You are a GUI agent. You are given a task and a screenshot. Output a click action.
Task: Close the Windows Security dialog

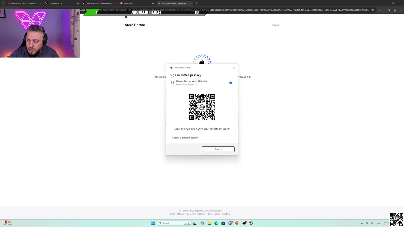234,68
